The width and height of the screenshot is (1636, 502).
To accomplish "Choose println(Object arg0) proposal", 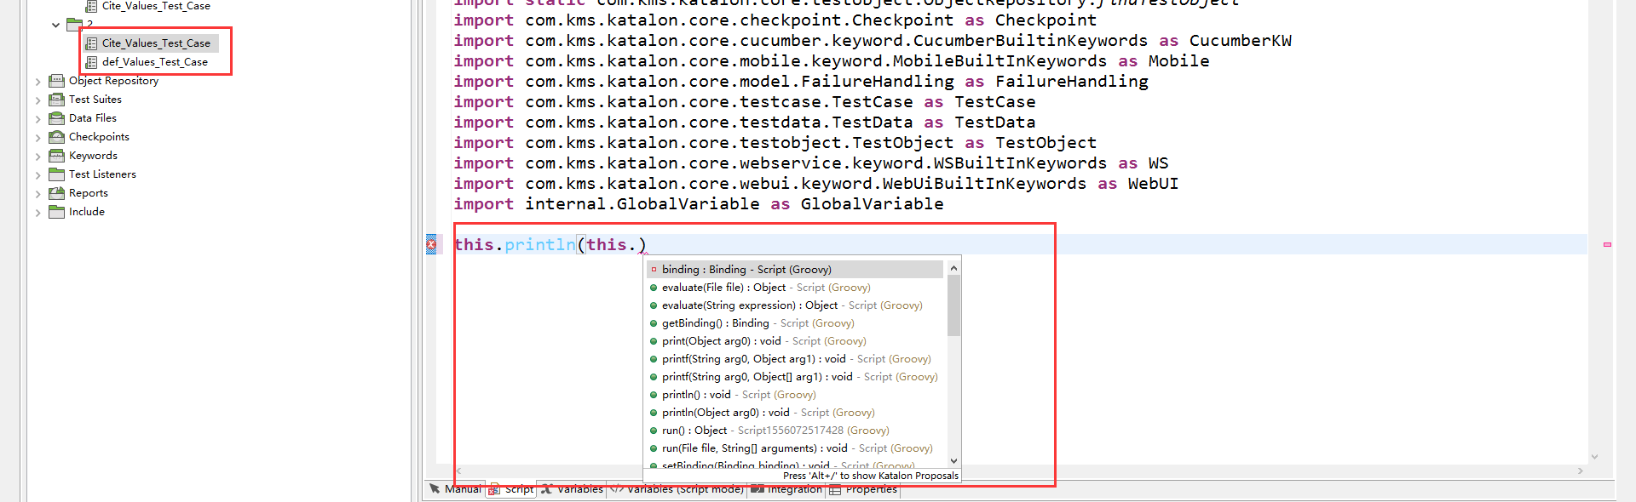I will 795,413.
